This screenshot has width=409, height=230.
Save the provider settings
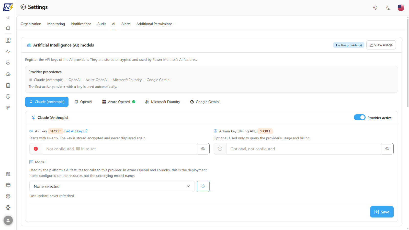pos(382,212)
